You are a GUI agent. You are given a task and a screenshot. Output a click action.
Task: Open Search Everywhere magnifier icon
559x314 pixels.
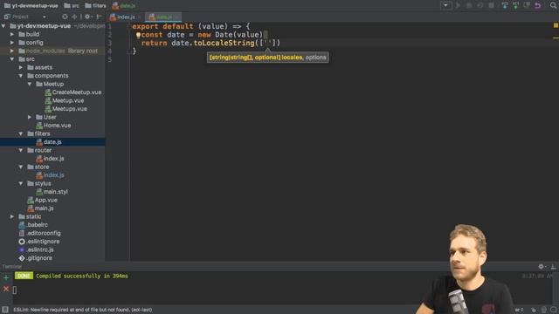(x=553, y=5)
